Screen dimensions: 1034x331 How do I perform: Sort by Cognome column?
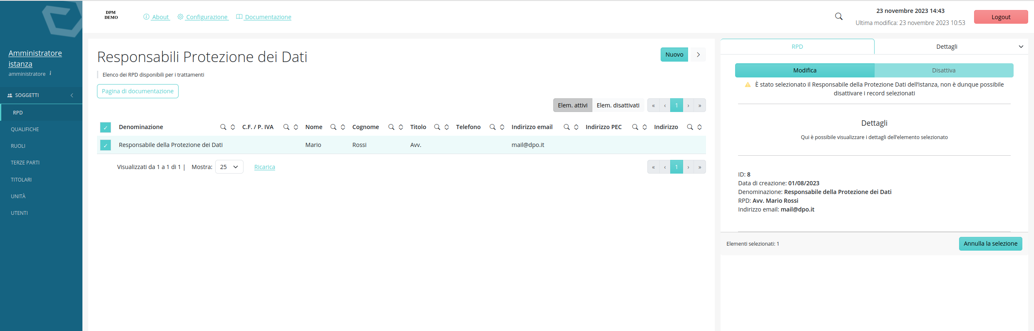pyautogui.click(x=401, y=127)
